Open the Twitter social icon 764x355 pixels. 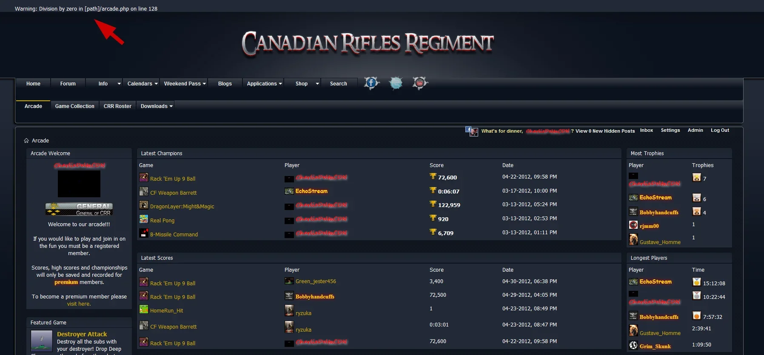click(x=396, y=83)
